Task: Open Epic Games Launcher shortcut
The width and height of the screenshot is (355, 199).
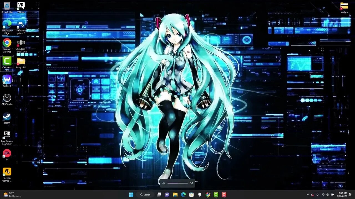Action: click(7, 138)
